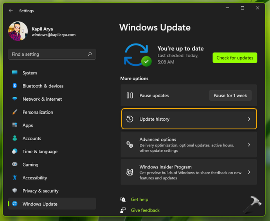Image resolution: width=270 pixels, height=221 pixels.
Task: Open the Get help link
Action: click(x=139, y=199)
